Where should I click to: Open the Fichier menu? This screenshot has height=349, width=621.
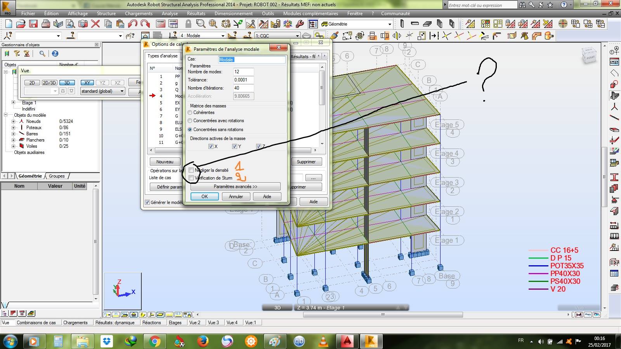pyautogui.click(x=28, y=13)
